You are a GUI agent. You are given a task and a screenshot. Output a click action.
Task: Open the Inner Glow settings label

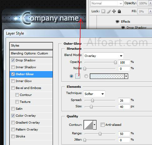coord(24,81)
